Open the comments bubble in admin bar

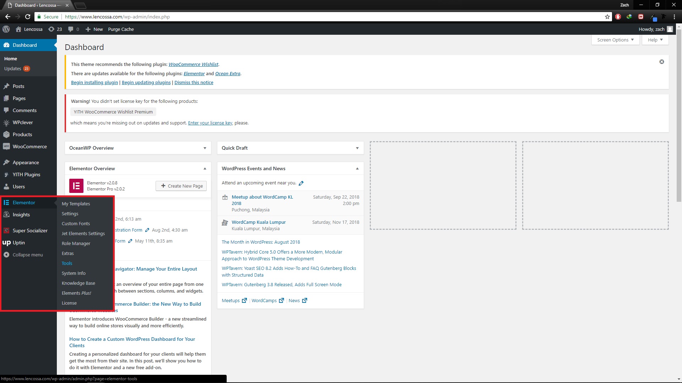tap(71, 29)
